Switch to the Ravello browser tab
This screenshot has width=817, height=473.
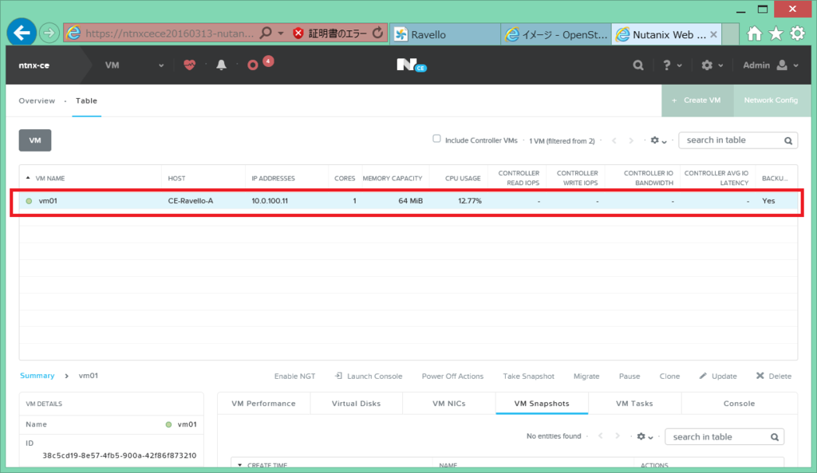[x=445, y=34]
